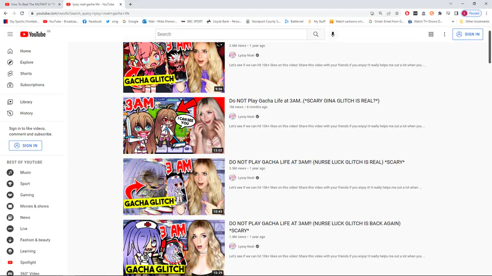Viewport: 492px width, 276px height.
Task: Switch to 'How To Beat The MUTANT' tab
Action: pos(33,4)
